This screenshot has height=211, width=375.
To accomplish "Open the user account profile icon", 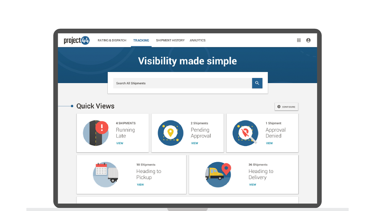I will pyautogui.click(x=308, y=40).
